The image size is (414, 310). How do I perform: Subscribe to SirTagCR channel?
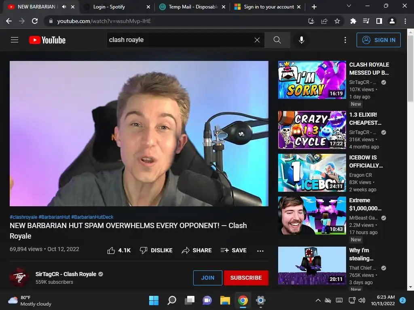pyautogui.click(x=246, y=278)
